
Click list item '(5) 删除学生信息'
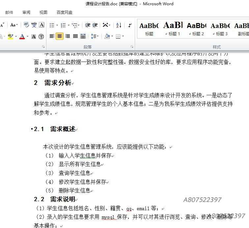pos(68,190)
